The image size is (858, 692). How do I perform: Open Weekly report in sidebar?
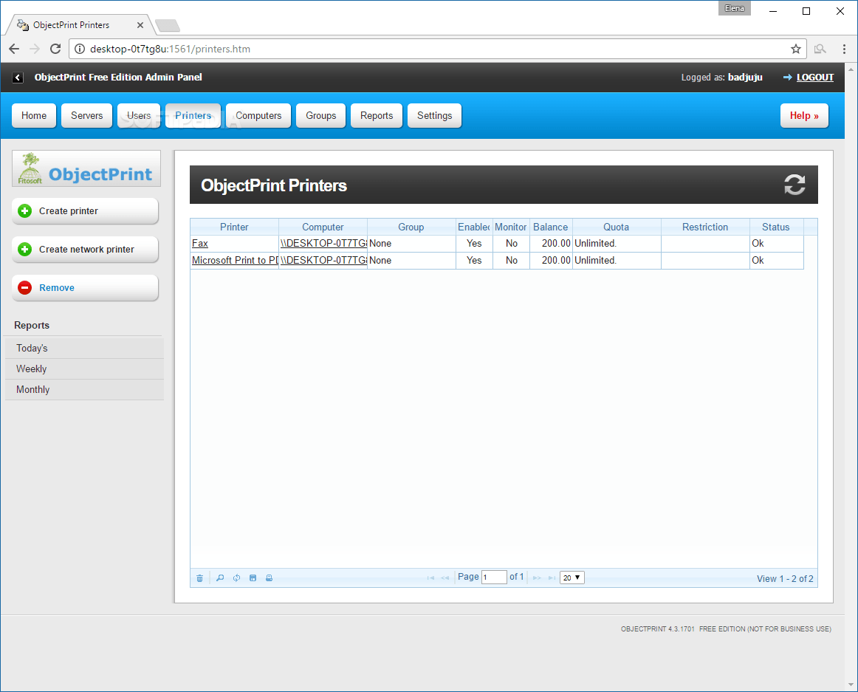(84, 369)
